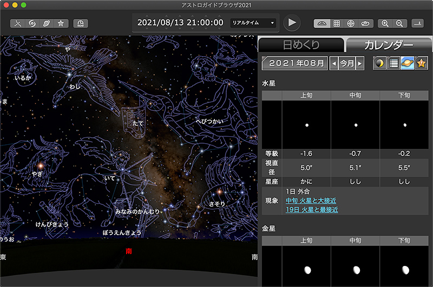
Task: Toggle the planet display icon in toolbar
Action: 47,23
